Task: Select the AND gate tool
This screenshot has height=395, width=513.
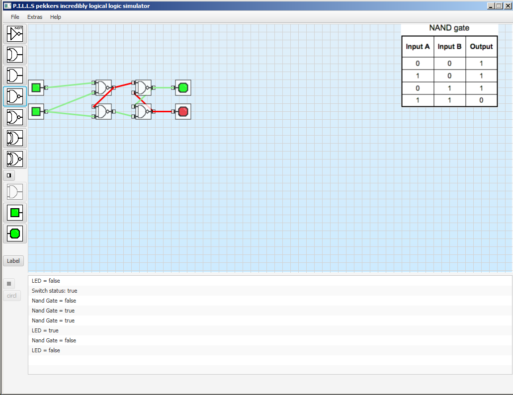Action: (x=15, y=76)
